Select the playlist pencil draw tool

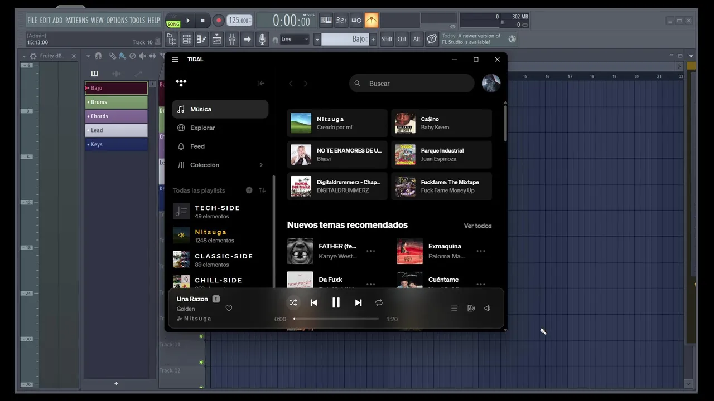(113, 56)
